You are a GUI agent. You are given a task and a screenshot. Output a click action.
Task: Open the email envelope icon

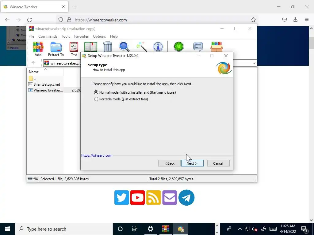(x=170, y=197)
